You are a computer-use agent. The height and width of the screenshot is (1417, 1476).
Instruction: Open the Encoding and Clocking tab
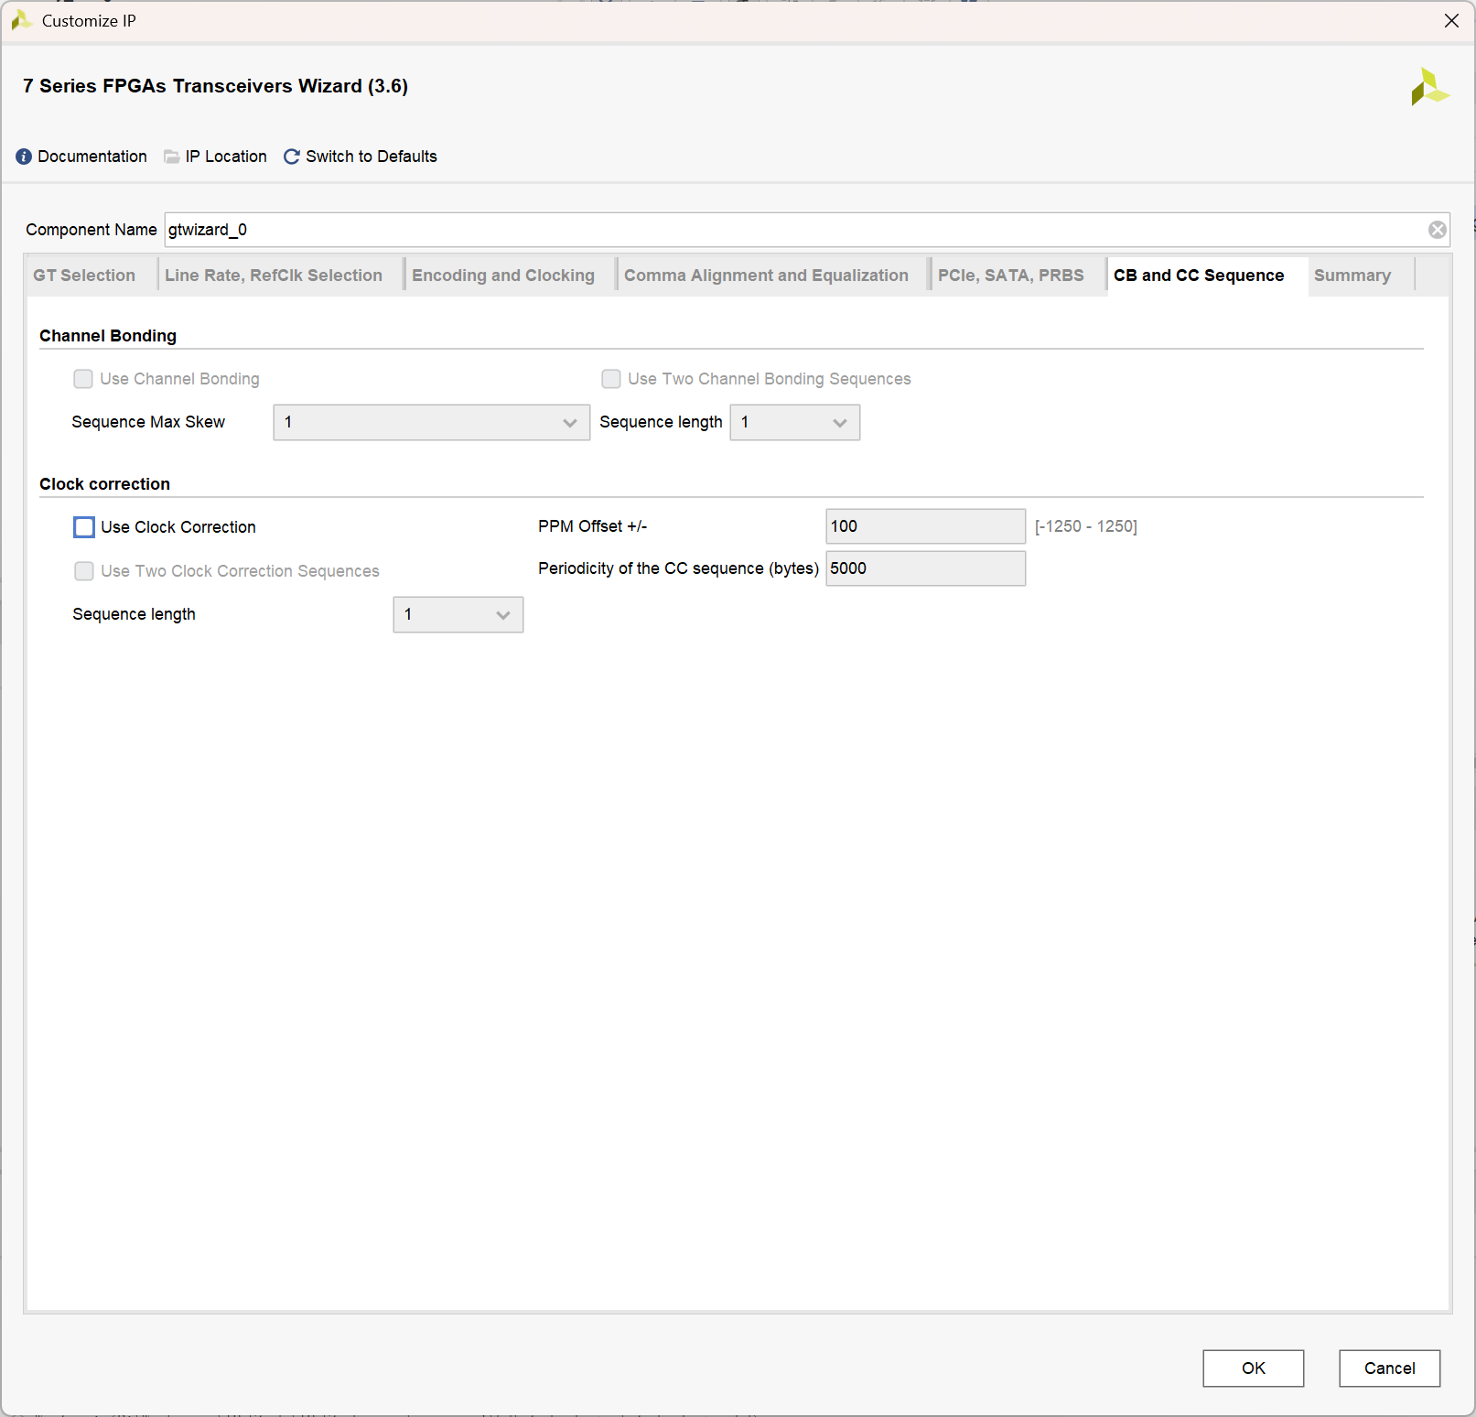503,276
